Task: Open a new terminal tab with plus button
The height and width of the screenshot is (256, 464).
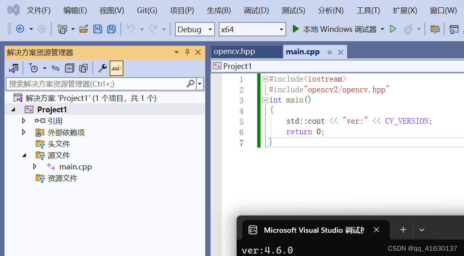Action: tap(403, 230)
